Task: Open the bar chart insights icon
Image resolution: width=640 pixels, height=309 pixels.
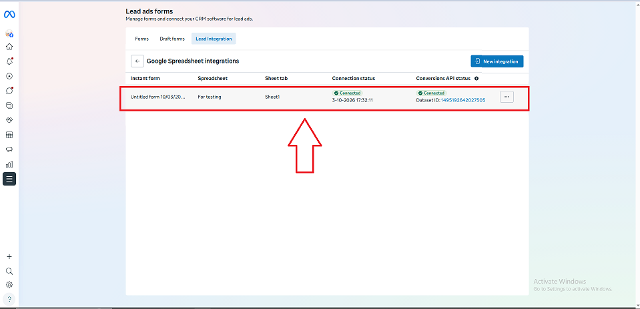Action: pyautogui.click(x=9, y=164)
